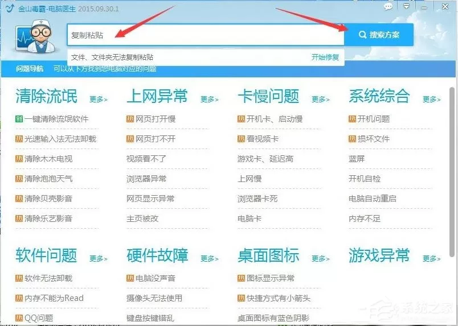Click the 搜索方案 button
The height and width of the screenshot is (326, 458).
point(379,35)
